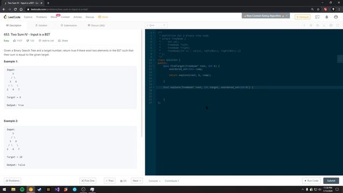The width and height of the screenshot is (343, 193).
Task: Open the browser menu three dots
Action: [339, 10]
